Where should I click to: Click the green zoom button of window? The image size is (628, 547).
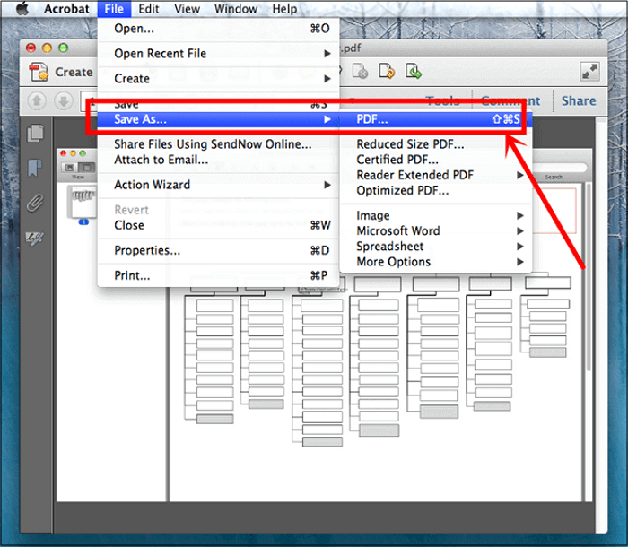coord(63,47)
